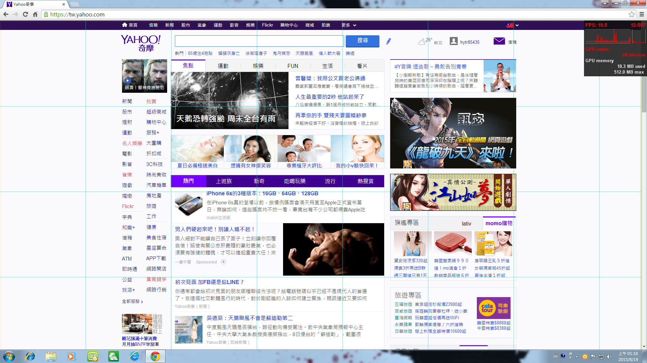Expand the 更多 dropdown in the navbar
The image size is (647, 363).
click(349, 25)
